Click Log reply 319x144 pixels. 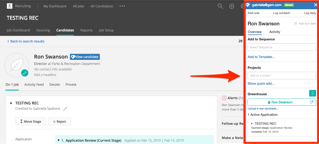(x=310, y=13)
